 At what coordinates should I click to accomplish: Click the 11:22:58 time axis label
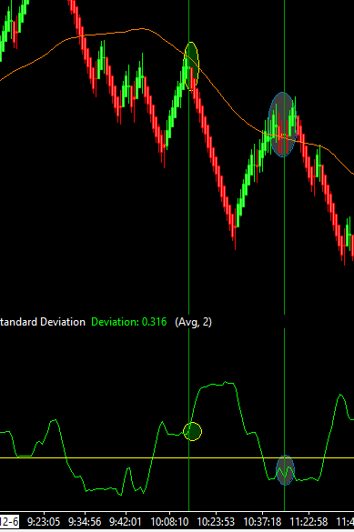point(308,521)
